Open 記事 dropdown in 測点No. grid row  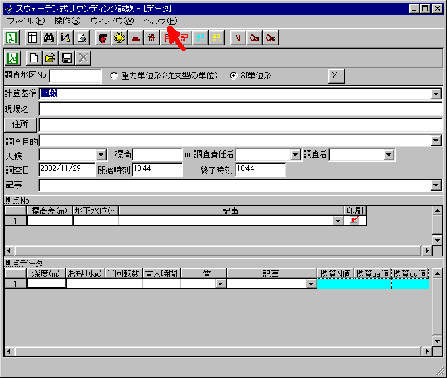coord(338,220)
